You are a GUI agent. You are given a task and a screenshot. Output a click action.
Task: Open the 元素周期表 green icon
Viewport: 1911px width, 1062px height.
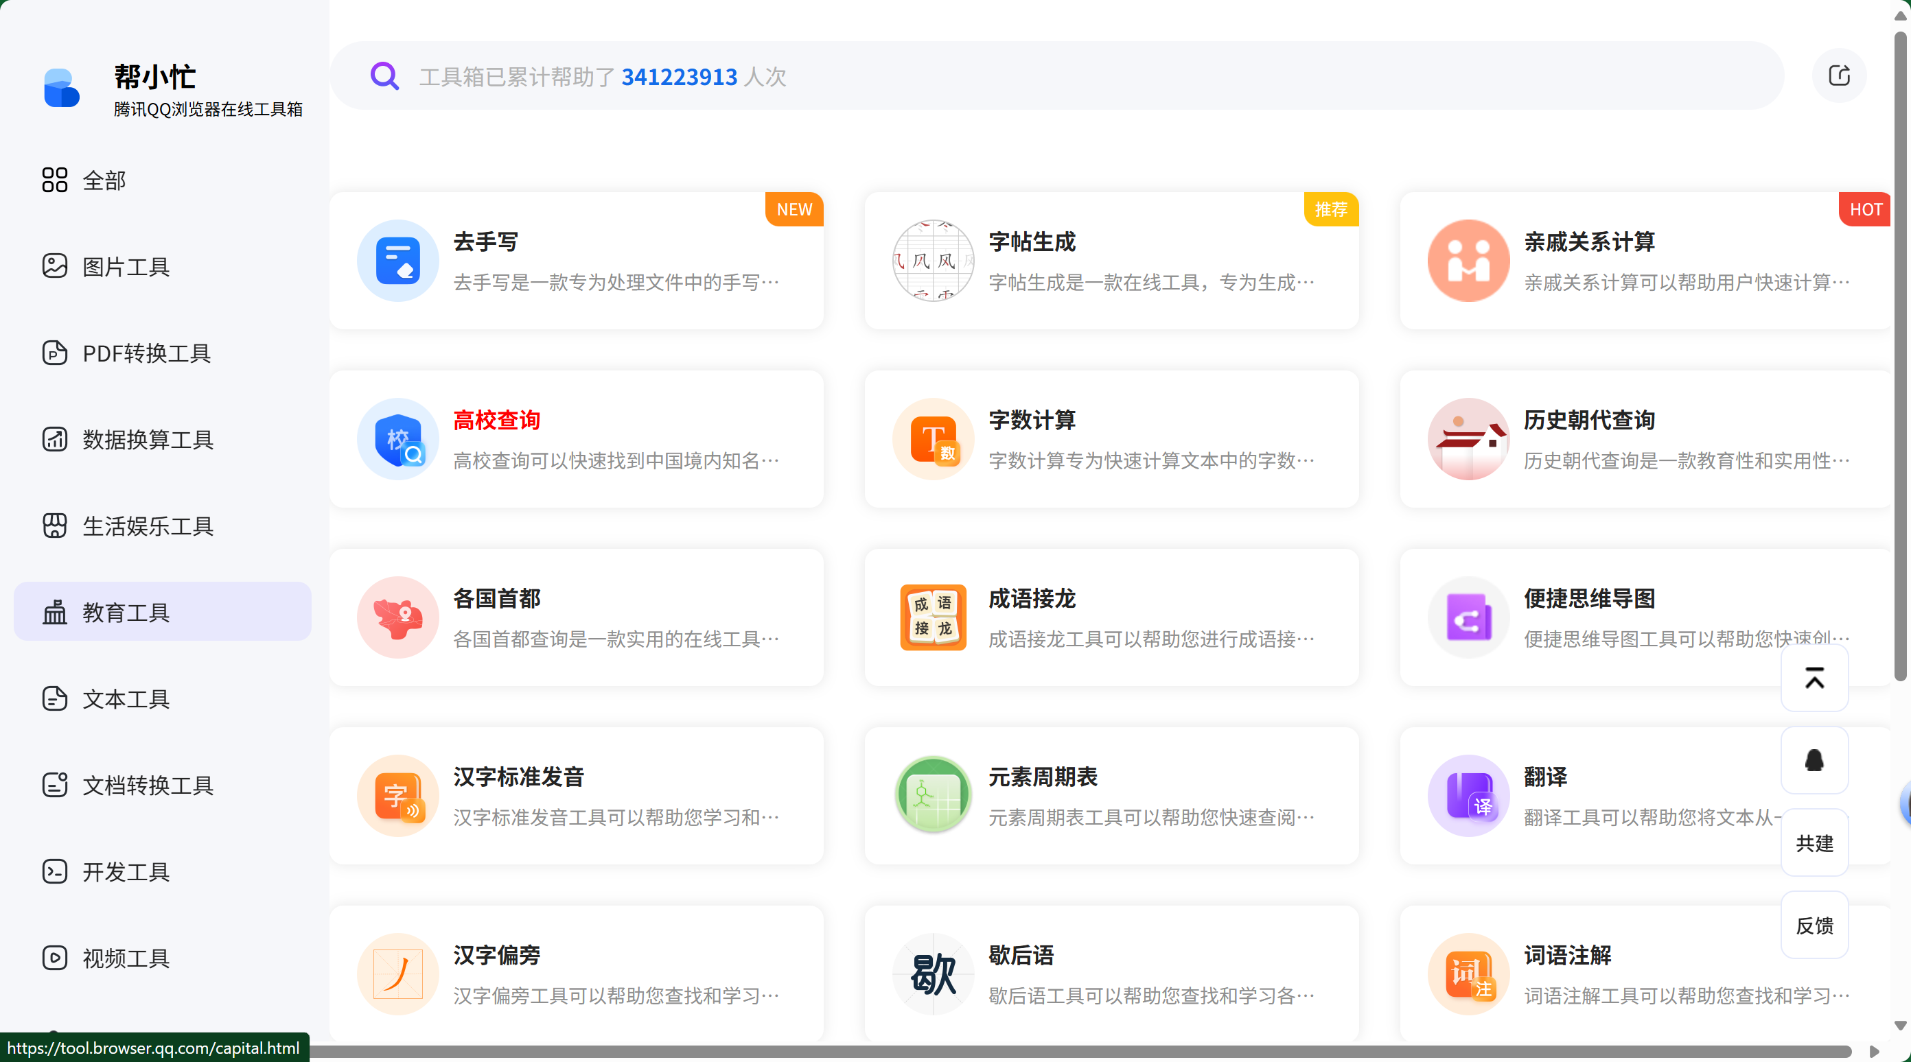click(932, 795)
